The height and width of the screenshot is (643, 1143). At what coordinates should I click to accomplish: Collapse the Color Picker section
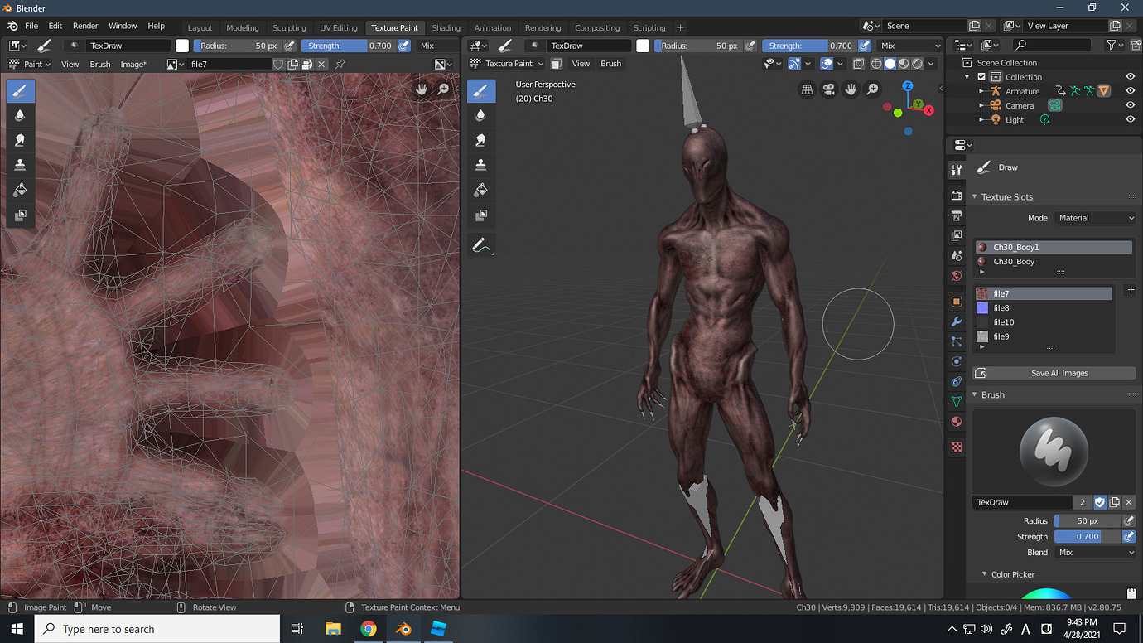tap(985, 574)
